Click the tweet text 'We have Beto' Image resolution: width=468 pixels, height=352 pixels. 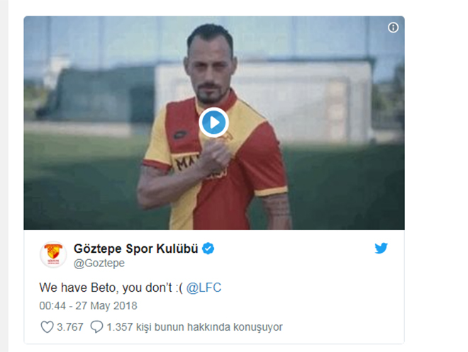[x=77, y=288]
